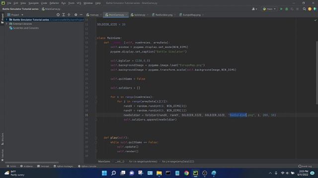Open Search Everywhere magnifier icon
Screen dimensions: 318x178
point(304,9)
